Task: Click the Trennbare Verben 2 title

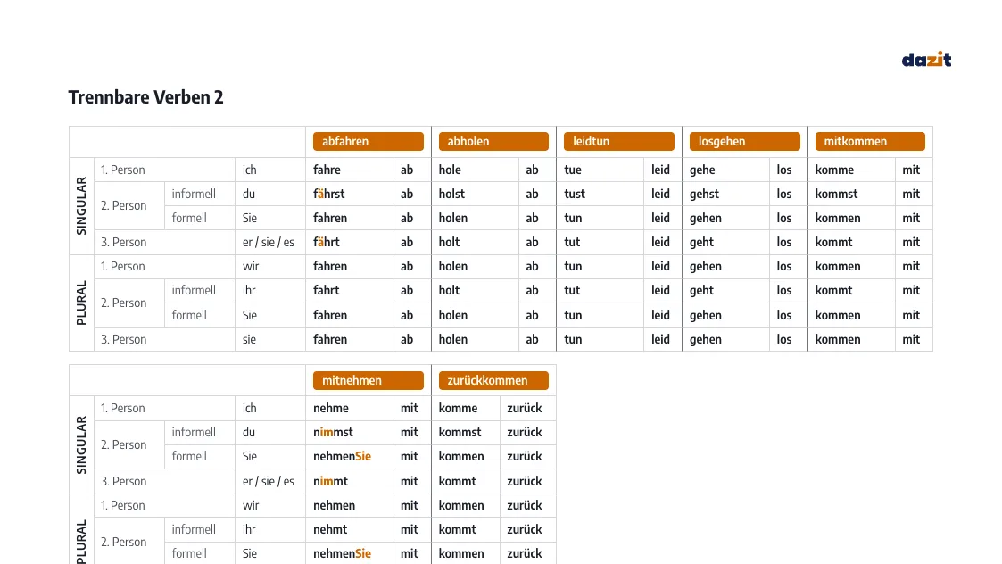Action: pos(145,97)
